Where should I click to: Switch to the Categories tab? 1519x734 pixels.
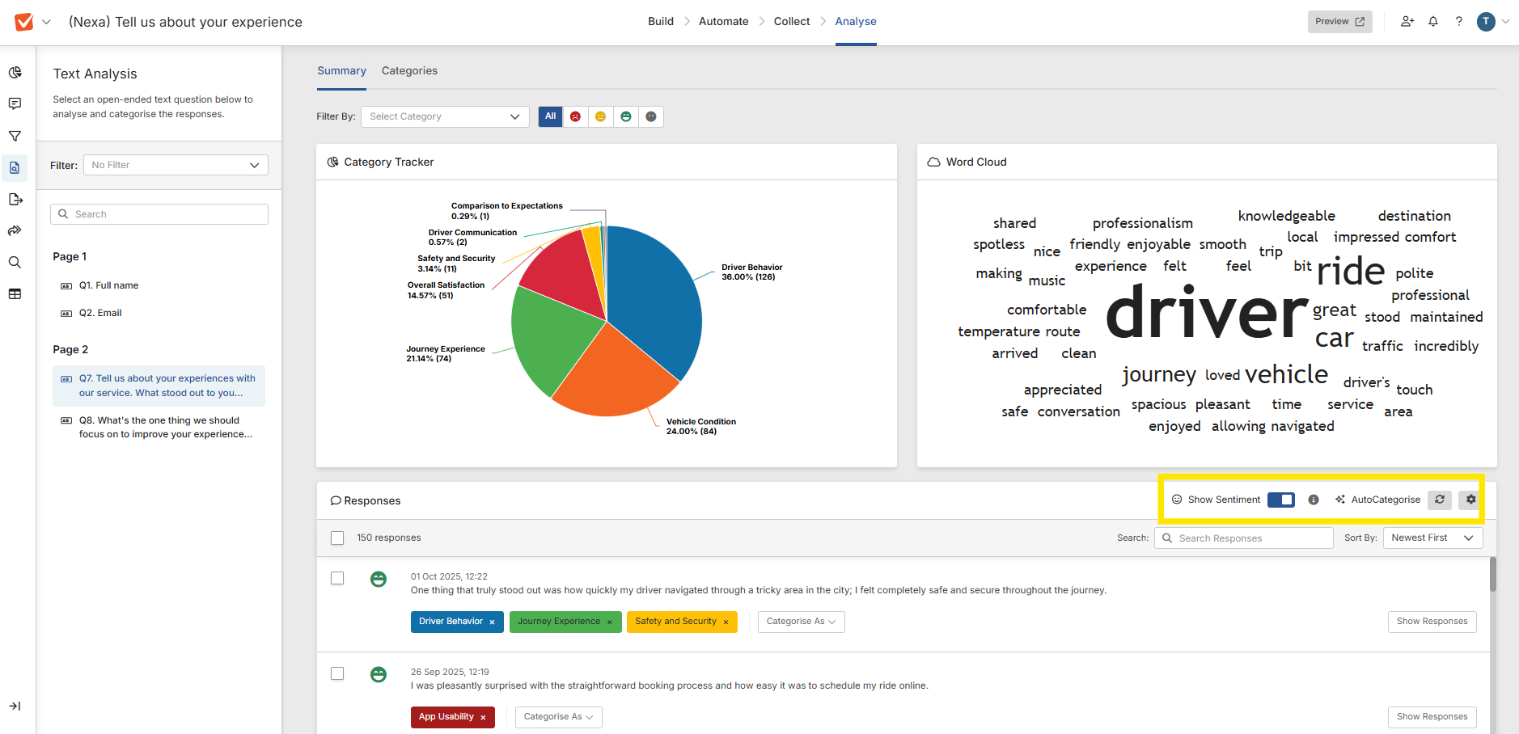pos(409,71)
